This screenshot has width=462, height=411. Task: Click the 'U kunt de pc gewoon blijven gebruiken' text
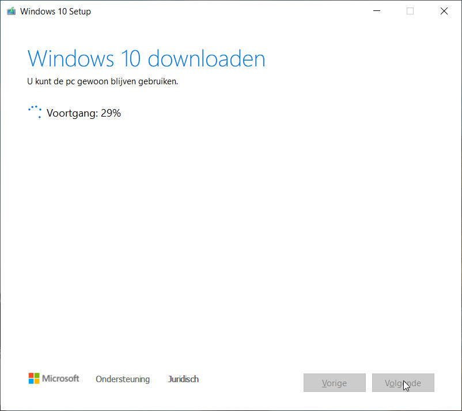tap(103, 81)
